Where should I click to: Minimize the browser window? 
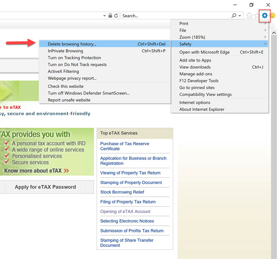pyautogui.click(x=235, y=5)
